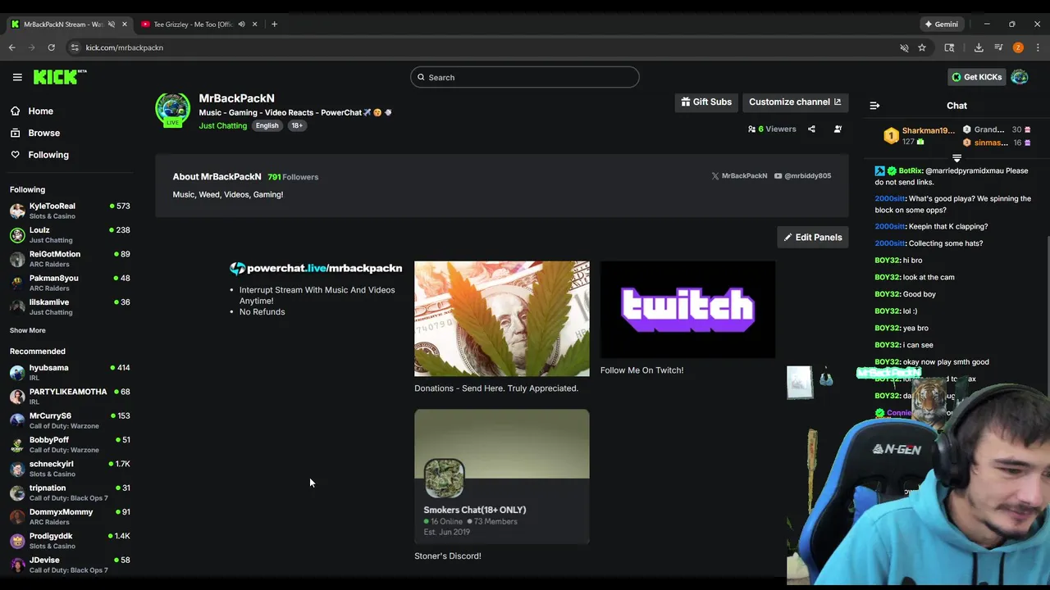Open recommended channel MrCurryS6
Image resolution: width=1050 pixels, height=590 pixels.
click(70, 420)
